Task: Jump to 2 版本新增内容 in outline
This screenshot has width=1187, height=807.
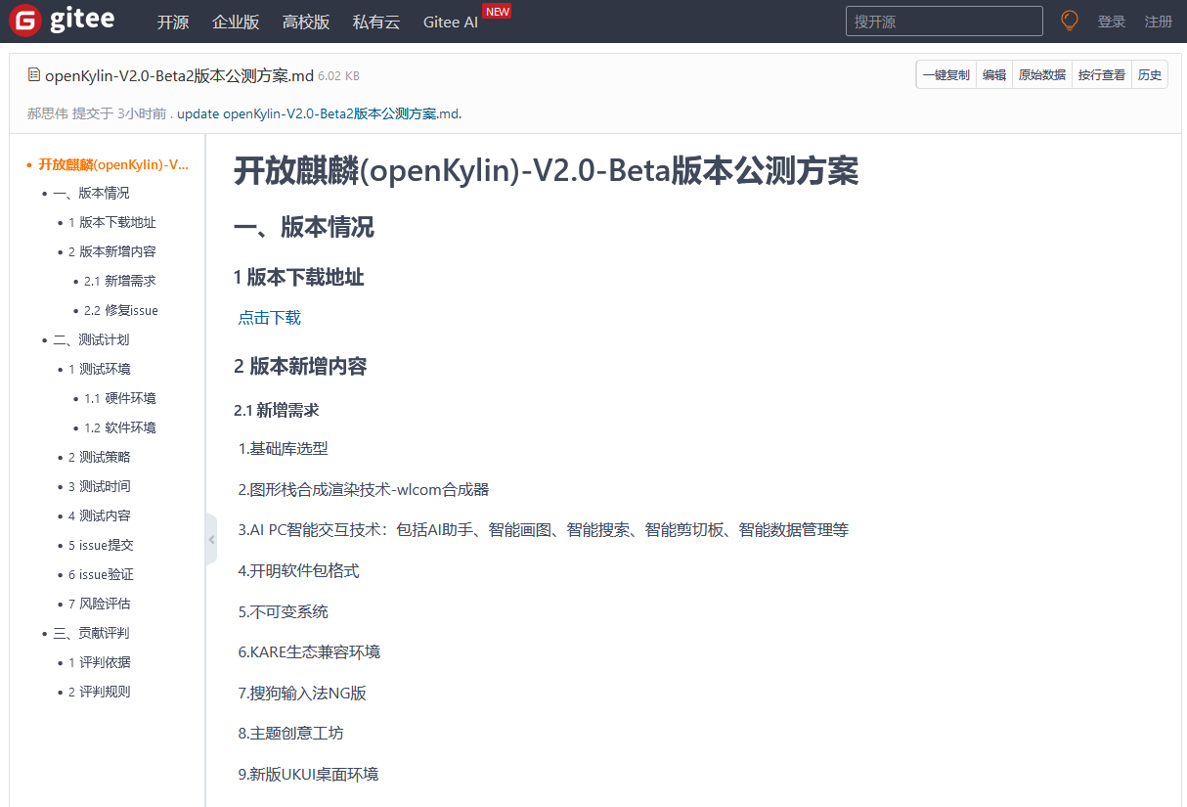Action: tap(112, 251)
